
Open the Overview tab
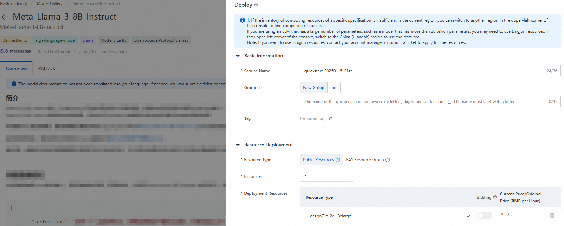[x=16, y=68]
